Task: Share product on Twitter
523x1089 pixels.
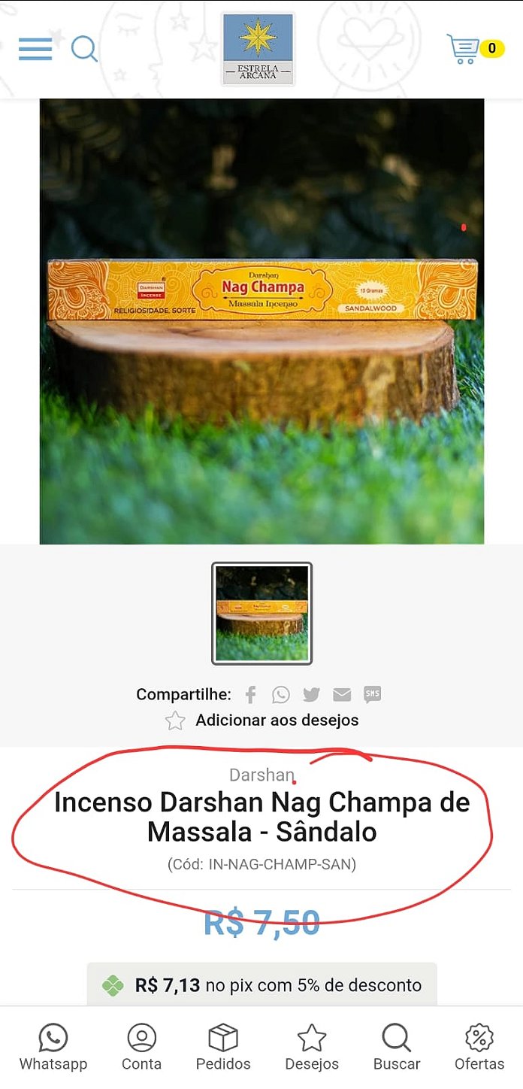Action: point(311,694)
